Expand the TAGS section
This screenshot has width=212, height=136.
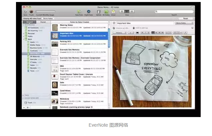(x=23, y=95)
